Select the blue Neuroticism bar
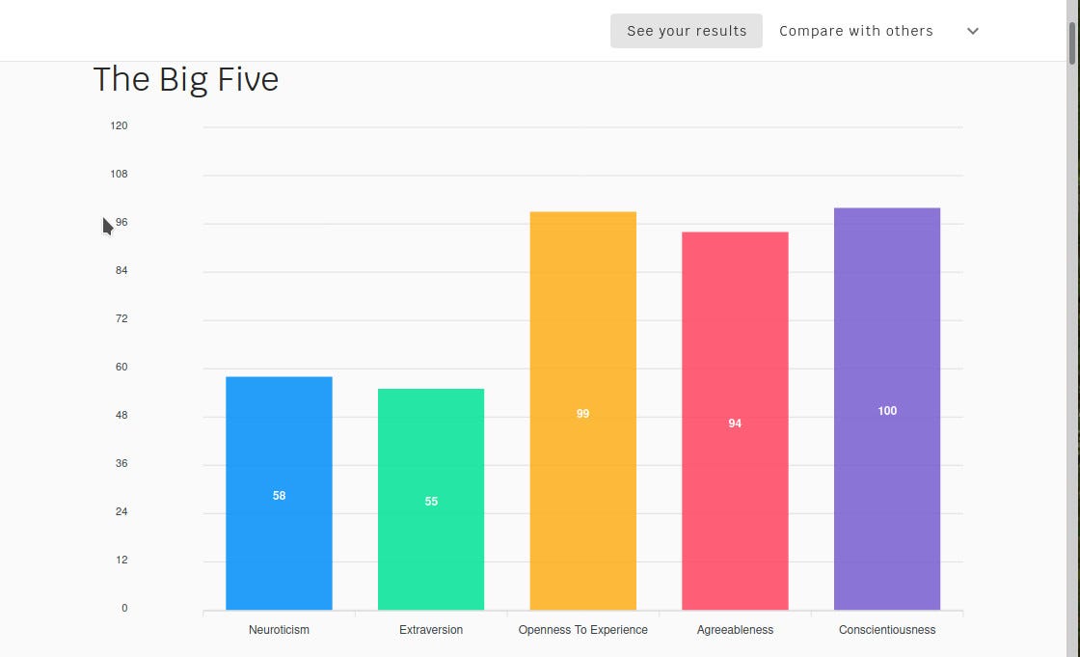The image size is (1080, 657). 279,493
